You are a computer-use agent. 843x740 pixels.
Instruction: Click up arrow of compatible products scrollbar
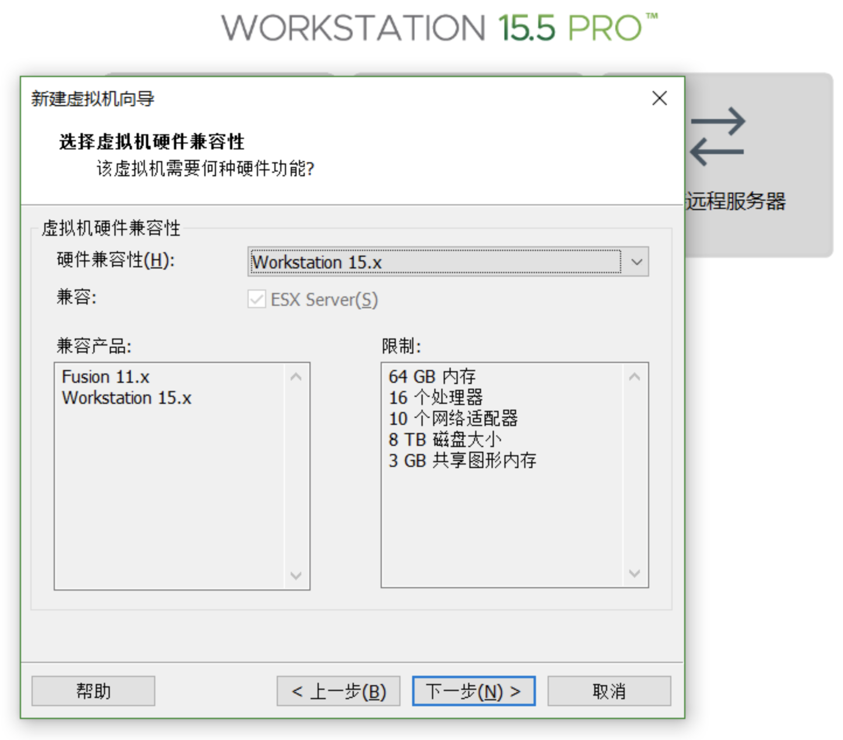pos(296,377)
